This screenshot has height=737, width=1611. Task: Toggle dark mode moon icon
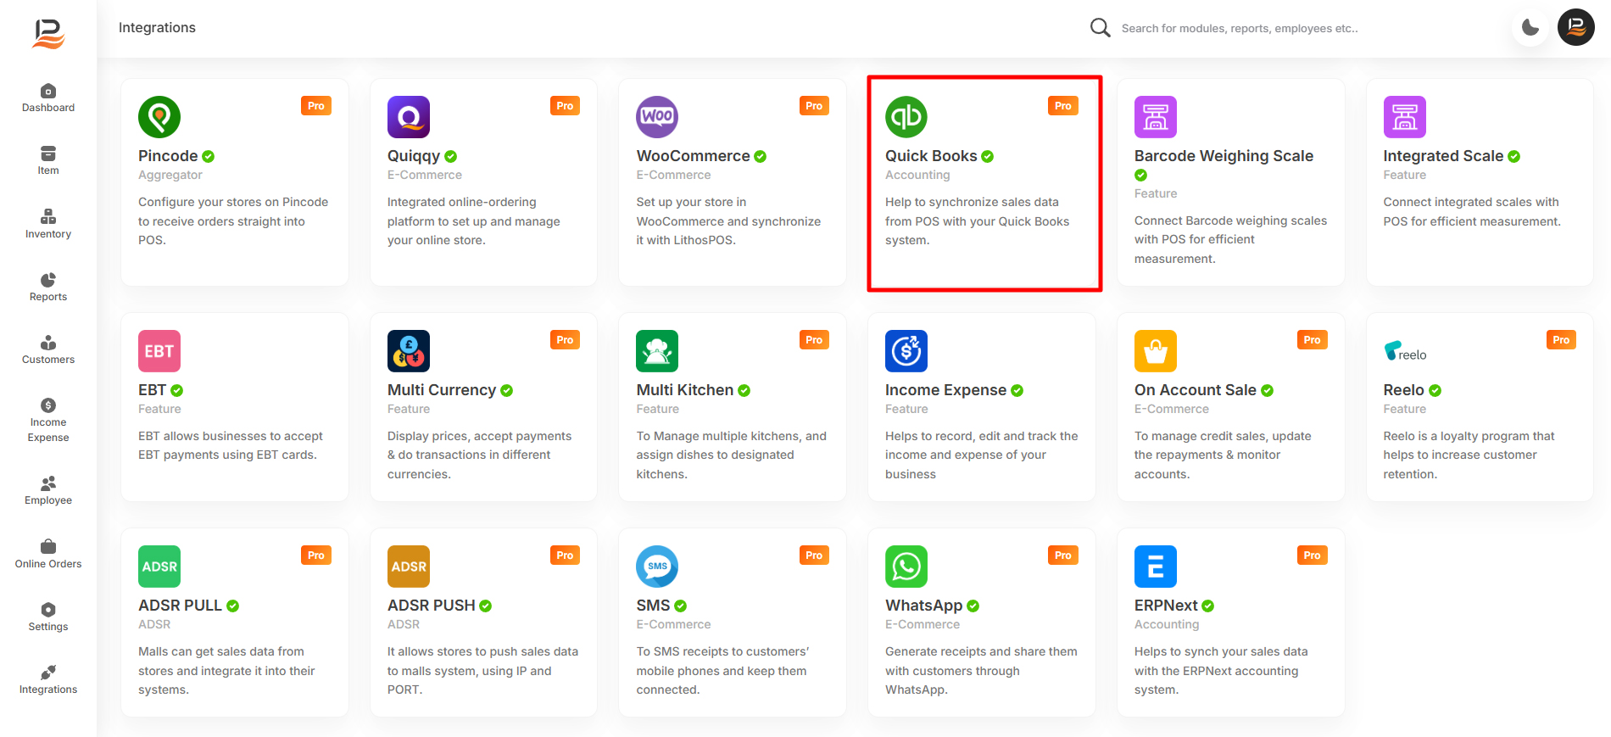pos(1530,27)
